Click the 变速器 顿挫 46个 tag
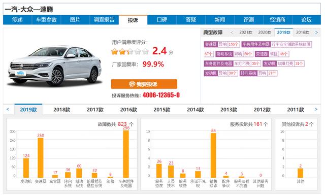325x196 pixels. pos(272,54)
